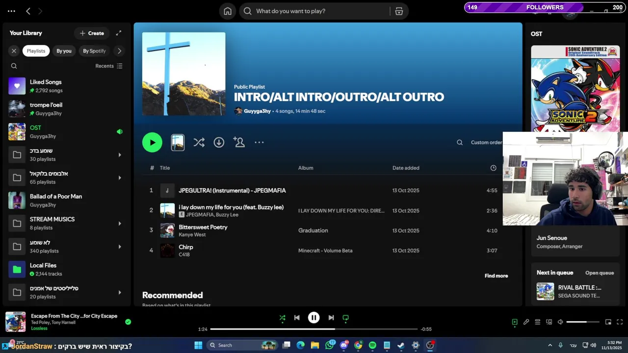Open the Minecraft - Volume Beta album link
This screenshot has width=628, height=353.
point(325,251)
